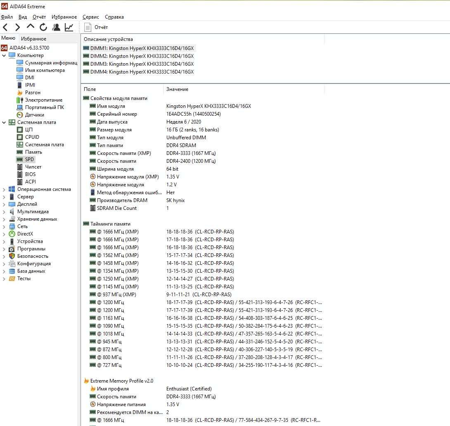Switch to the Меню panel tab
The height and width of the screenshot is (426, 450).
(8, 38)
